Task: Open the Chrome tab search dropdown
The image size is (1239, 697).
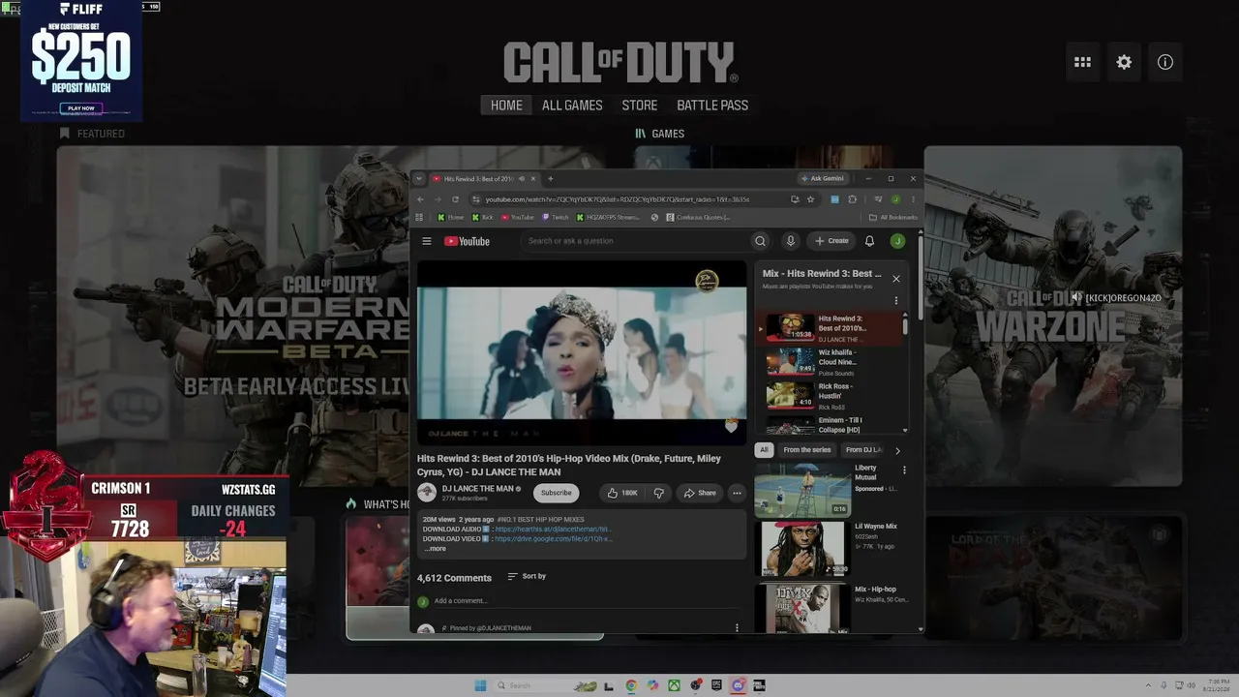Action: [x=418, y=178]
